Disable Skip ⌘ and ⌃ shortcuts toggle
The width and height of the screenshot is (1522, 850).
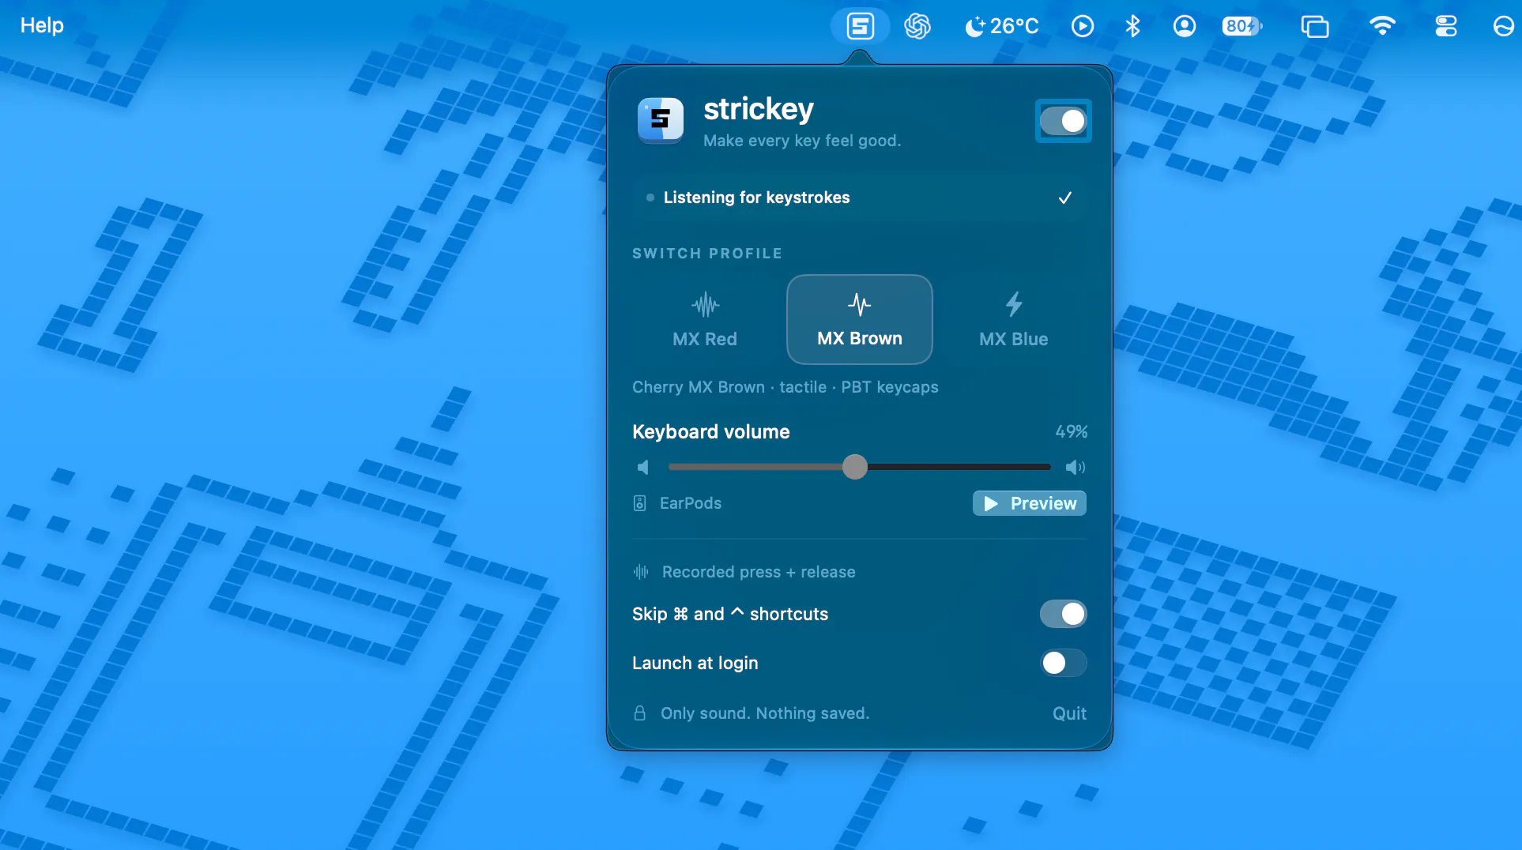pos(1063,614)
